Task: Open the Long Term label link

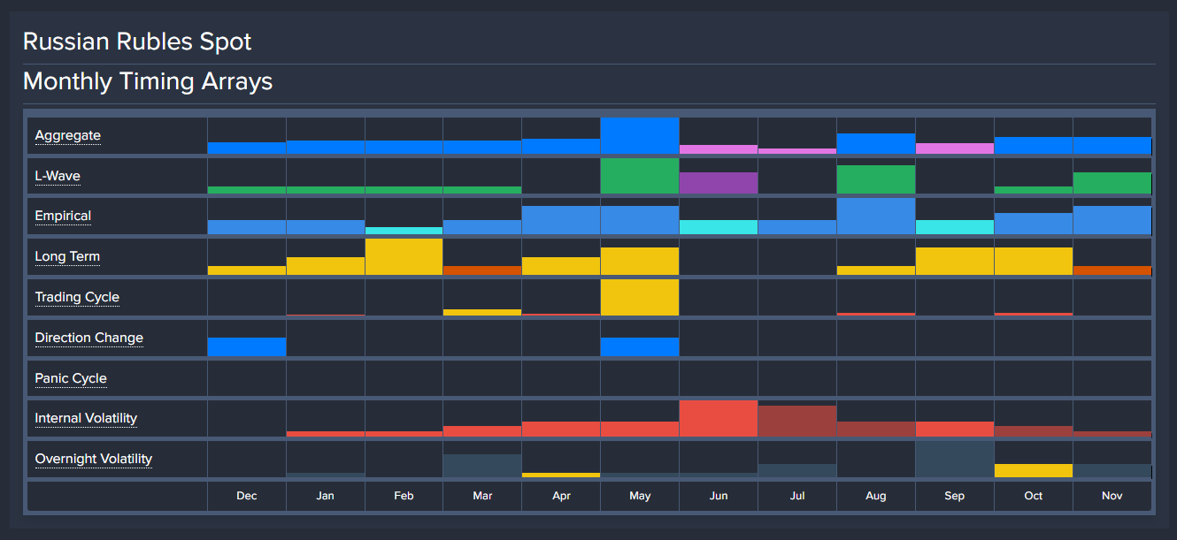Action: 67,256
